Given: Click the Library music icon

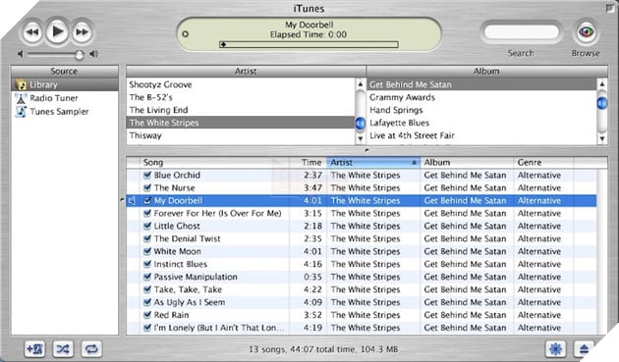Looking at the screenshot, I should tap(21, 84).
